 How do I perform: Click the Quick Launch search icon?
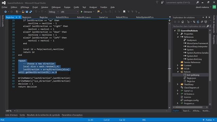click(197, 2)
